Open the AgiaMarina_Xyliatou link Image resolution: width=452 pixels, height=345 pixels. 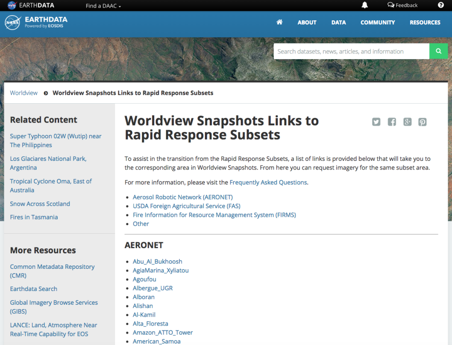160,270
